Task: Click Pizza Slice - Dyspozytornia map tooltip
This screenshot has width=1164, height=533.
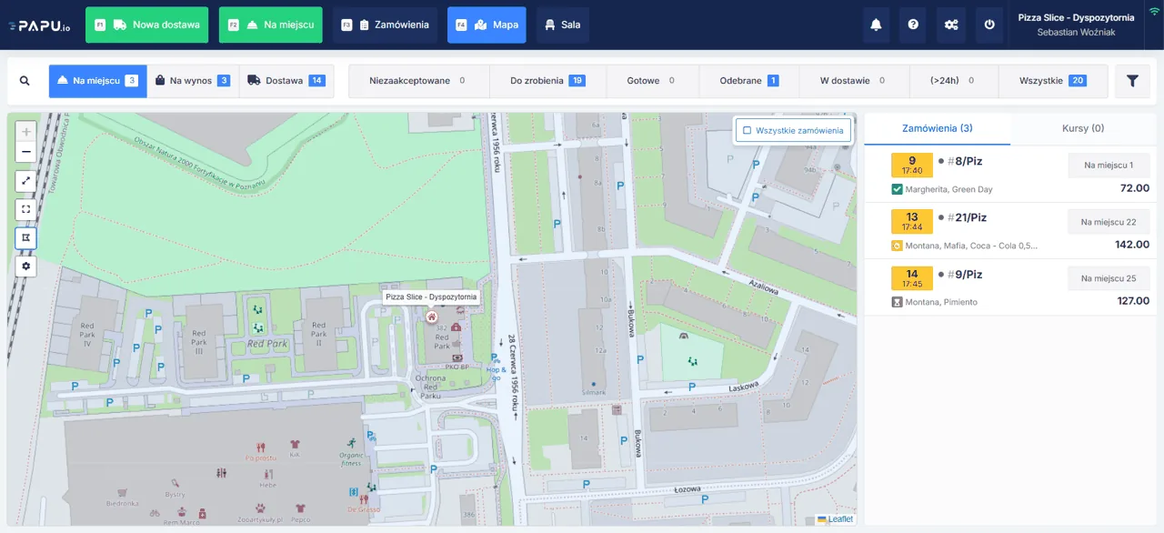Action: point(430,297)
